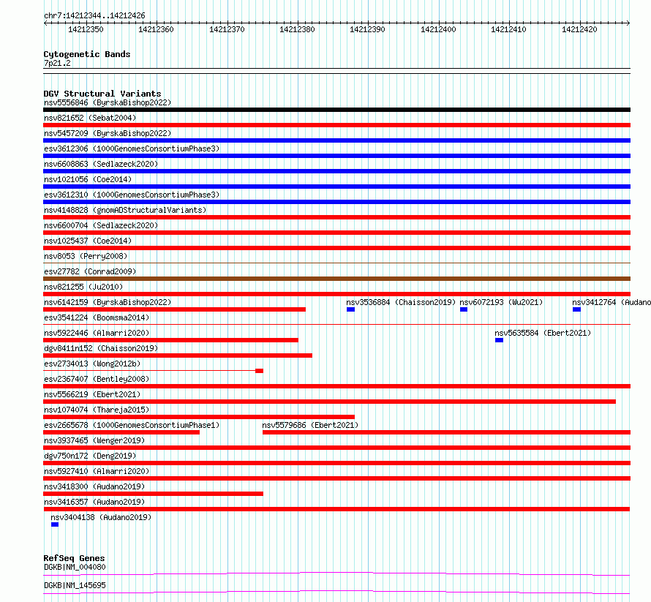Open nsv5922446 (Almarri2020) label

pyautogui.click(x=97, y=333)
